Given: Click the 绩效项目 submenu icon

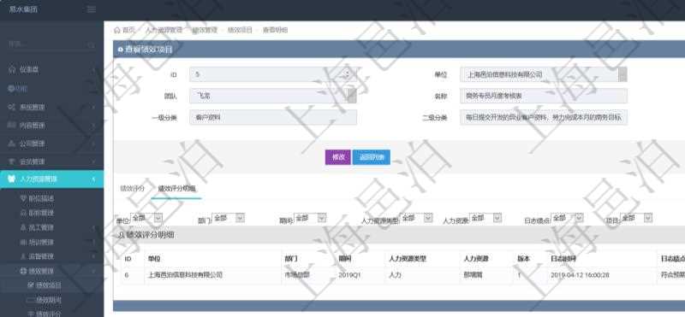Looking at the screenshot, I should tap(31, 285).
